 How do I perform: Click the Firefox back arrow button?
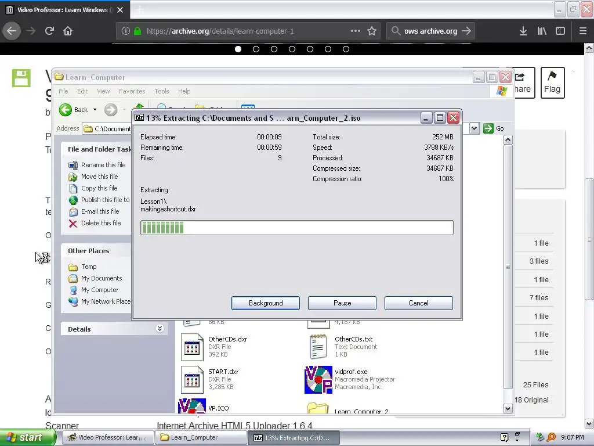(x=12, y=31)
